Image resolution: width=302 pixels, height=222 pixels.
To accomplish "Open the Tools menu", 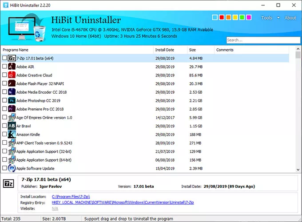I will (266, 18).
